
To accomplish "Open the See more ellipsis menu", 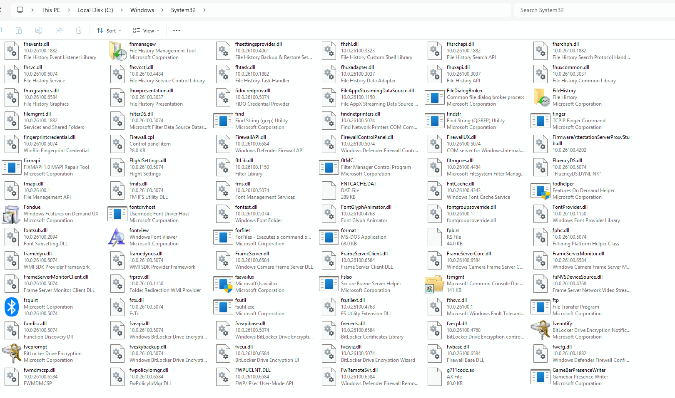I will (x=177, y=30).
